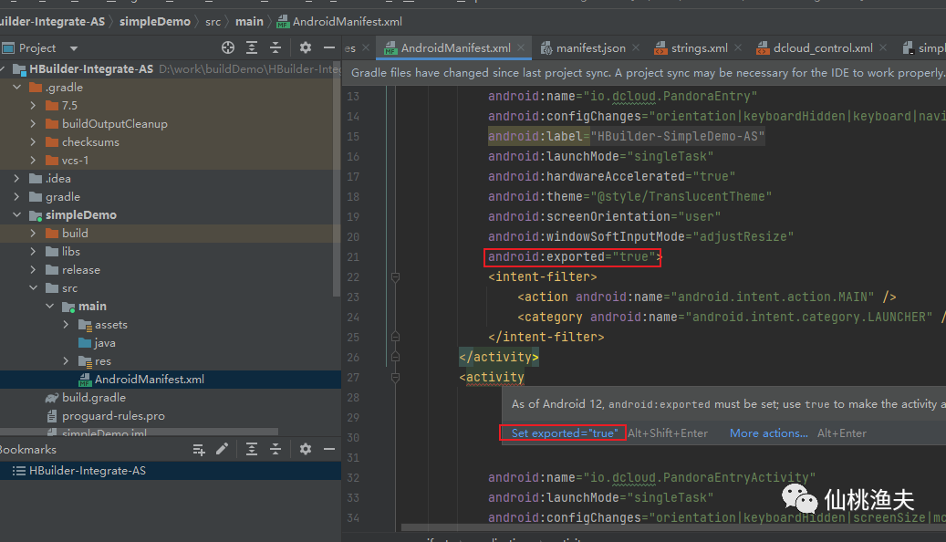Apply the Set exported="true" quick fix

[x=564, y=433]
